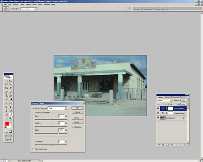
Task: Select the Clone Stamp tool
Action: tap(6, 96)
